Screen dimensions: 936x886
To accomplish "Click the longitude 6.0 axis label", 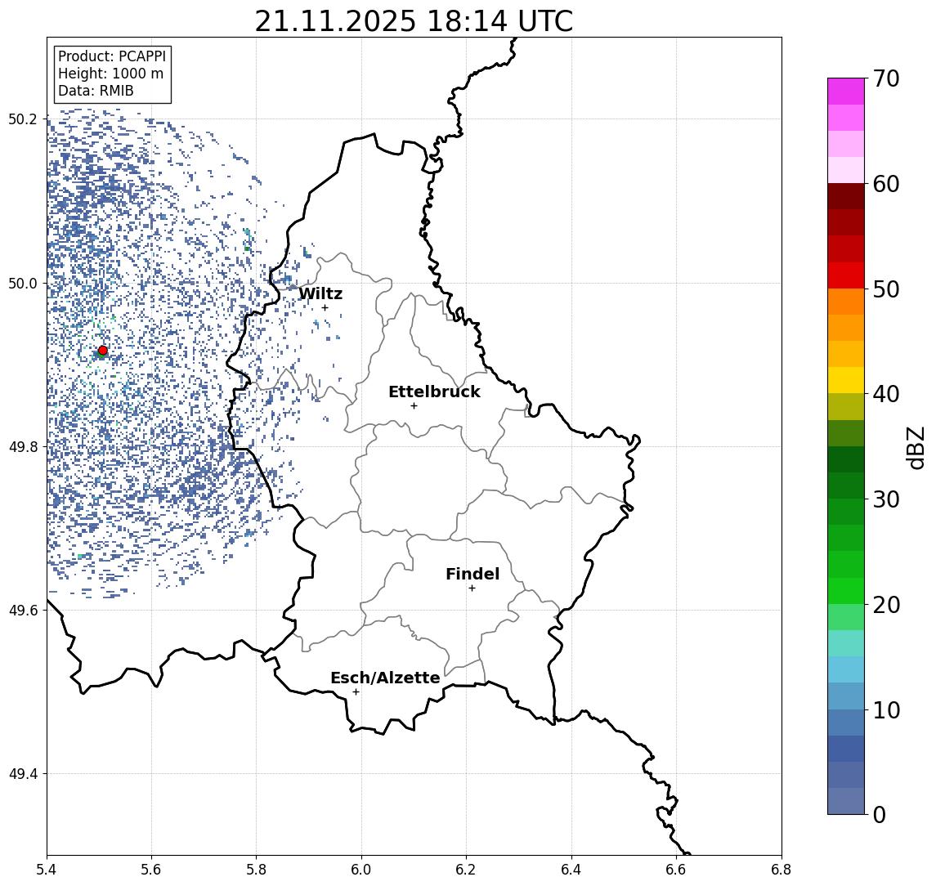I will coord(362,870).
